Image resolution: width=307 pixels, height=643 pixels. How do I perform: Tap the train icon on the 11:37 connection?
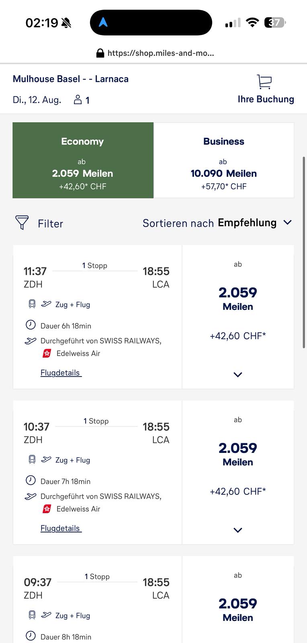coord(32,304)
